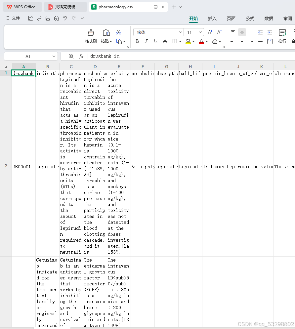Image resolution: width=295 pixels, height=329 pixels.
Task: Select cell containing DB00001
Action: click(x=24, y=167)
